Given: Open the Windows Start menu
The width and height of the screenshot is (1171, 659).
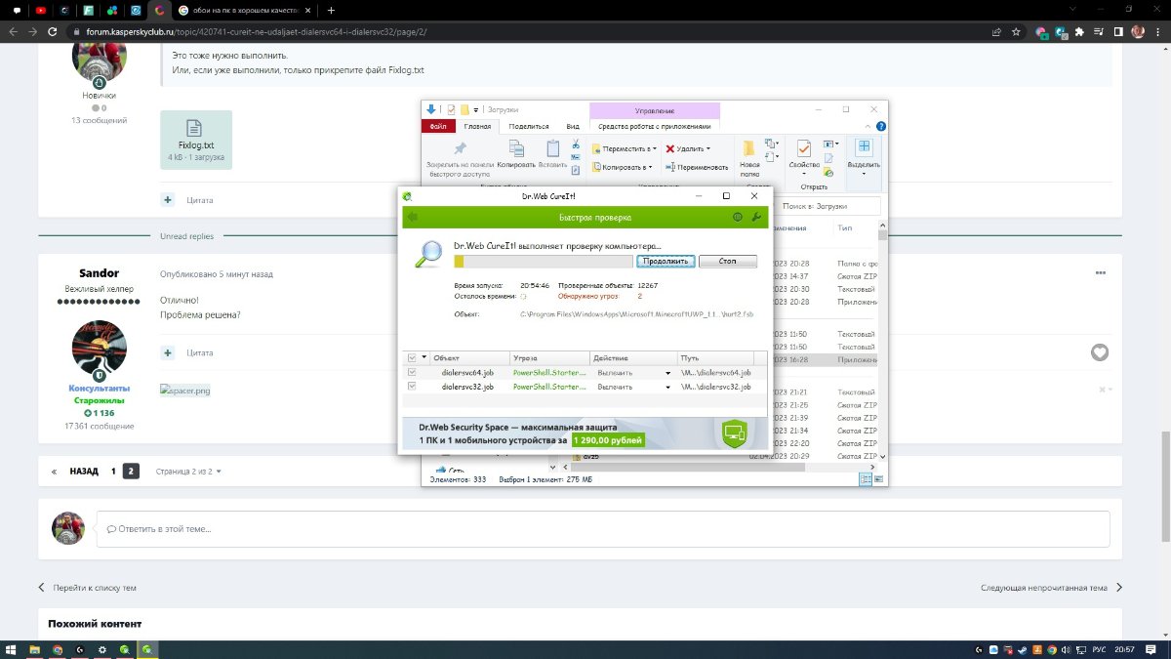Looking at the screenshot, I should pyautogui.click(x=11, y=649).
